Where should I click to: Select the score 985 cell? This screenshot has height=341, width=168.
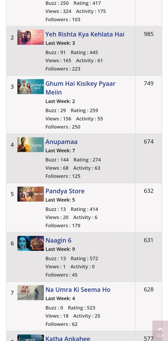(x=149, y=51)
